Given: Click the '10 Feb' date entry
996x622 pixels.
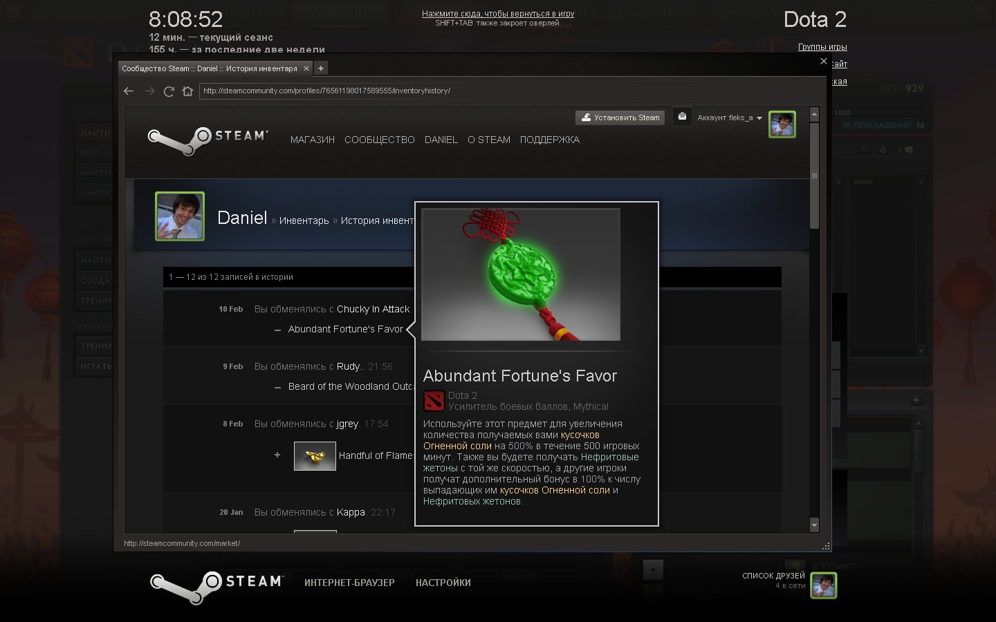Looking at the screenshot, I should 231,309.
